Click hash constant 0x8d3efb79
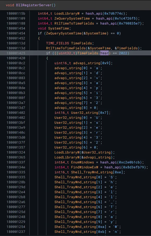This screenshot has height=236, width=151. tap(134, 167)
